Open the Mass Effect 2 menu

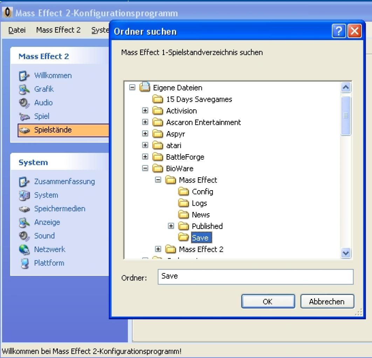58,30
